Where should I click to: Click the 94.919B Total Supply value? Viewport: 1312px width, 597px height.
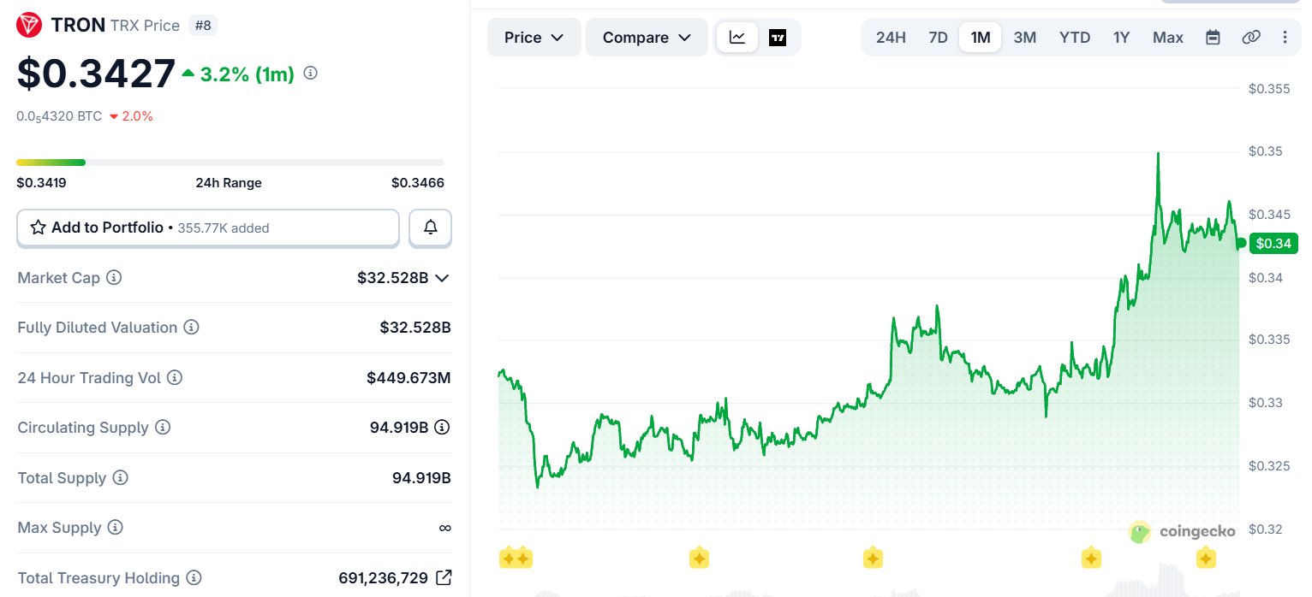pos(421,478)
